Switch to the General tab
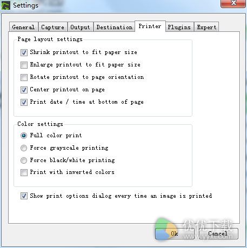This screenshot has height=248, width=247. (x=23, y=27)
